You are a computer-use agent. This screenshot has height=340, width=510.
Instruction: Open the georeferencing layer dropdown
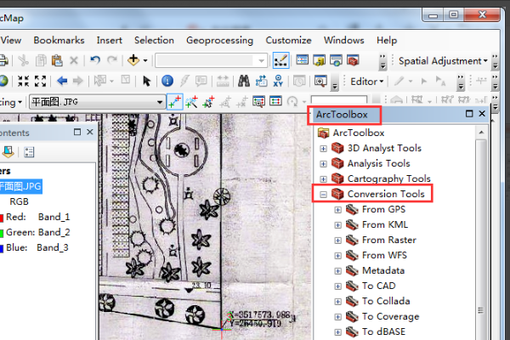(160, 102)
